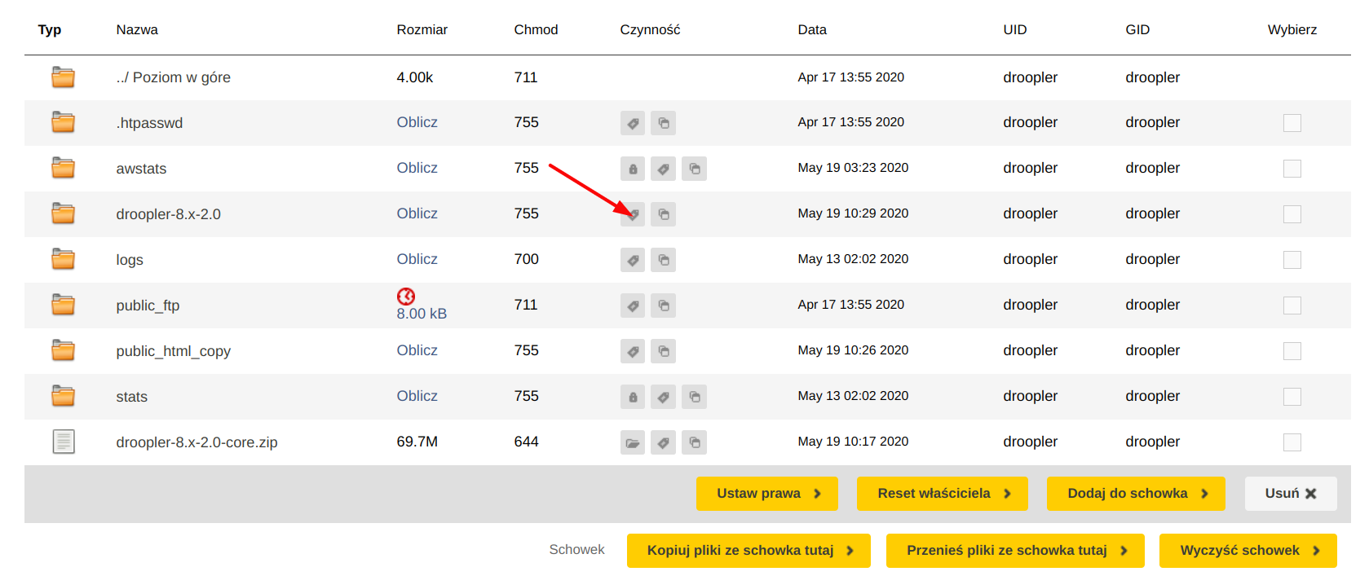This screenshot has height=576, width=1369.
Task: Open the .htpasswd folder
Action: click(x=149, y=123)
